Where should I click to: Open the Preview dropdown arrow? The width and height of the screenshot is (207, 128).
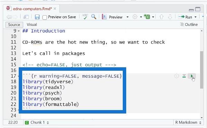(x=127, y=17)
